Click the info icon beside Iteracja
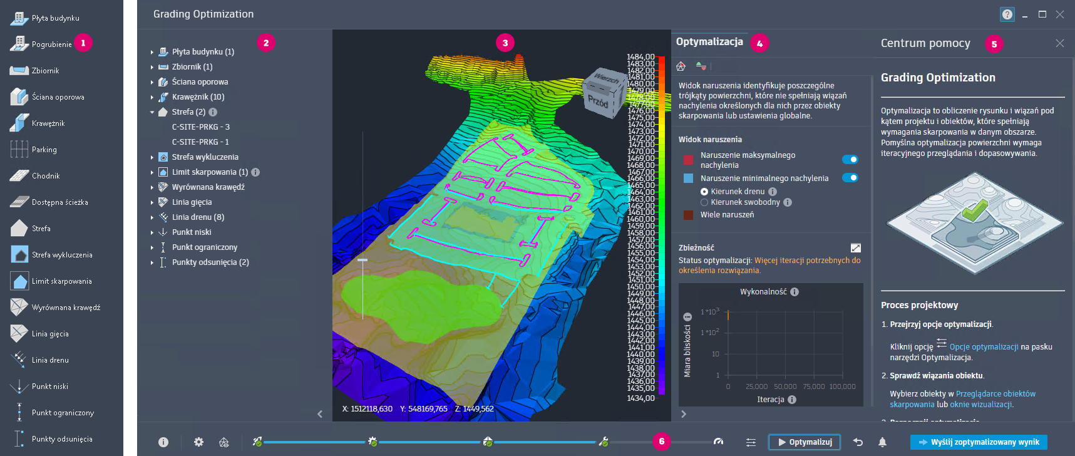Screen dimensions: 1075x456 pyautogui.click(x=792, y=400)
